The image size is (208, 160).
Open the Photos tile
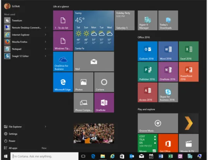click(84, 82)
